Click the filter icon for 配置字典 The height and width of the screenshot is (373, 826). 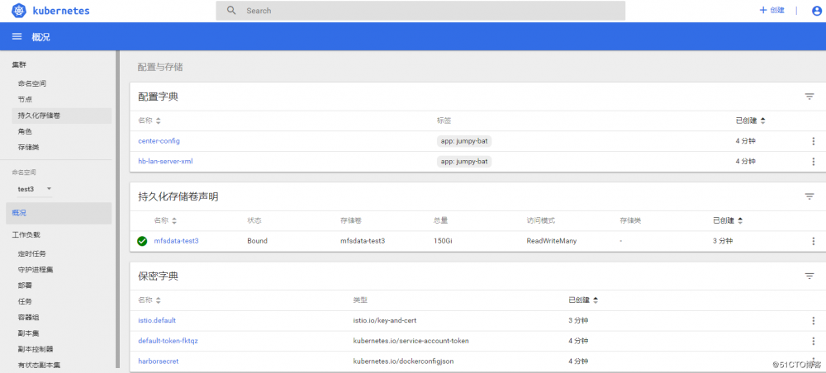pyautogui.click(x=809, y=97)
